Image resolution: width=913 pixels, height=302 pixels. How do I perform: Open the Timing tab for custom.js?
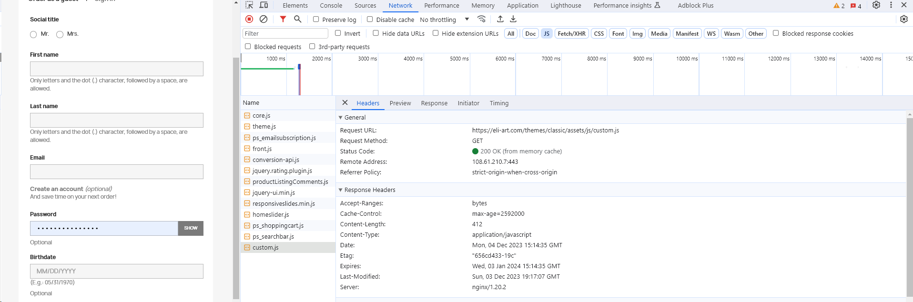[x=499, y=103]
